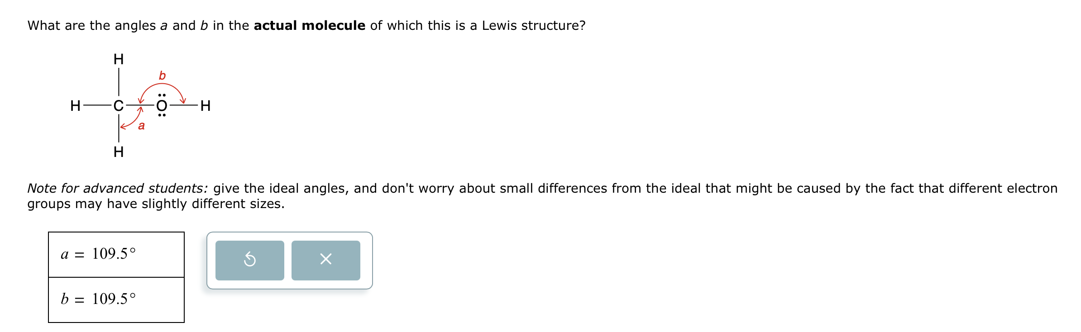
Task: Click the bottom hydrogen atom below carbon
Action: (119, 152)
